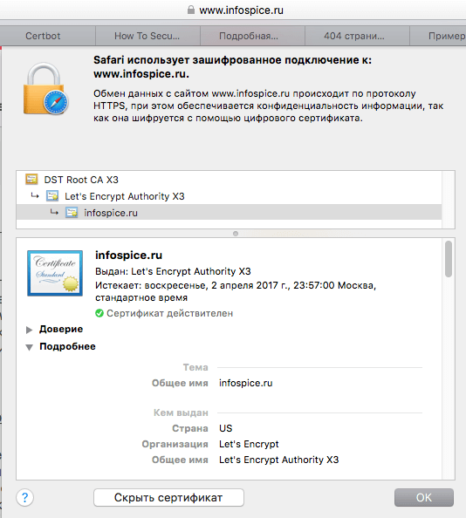
Task: Select infospice.ru row in certificate chain
Action: [x=229, y=213]
